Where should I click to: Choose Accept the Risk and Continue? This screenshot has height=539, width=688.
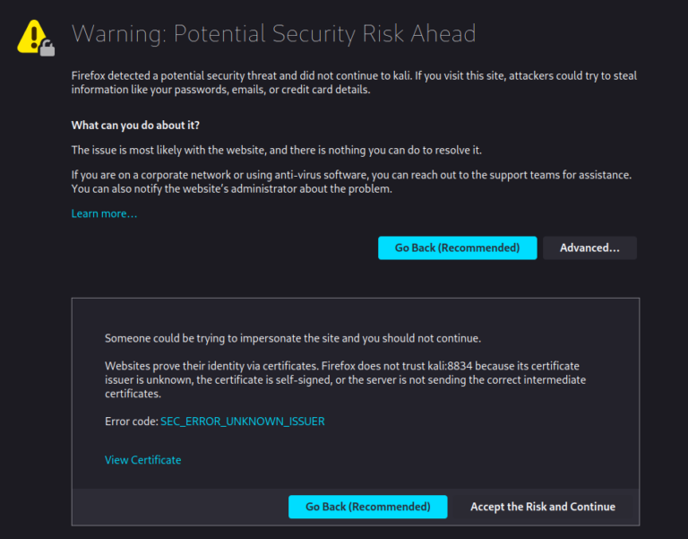tap(542, 507)
